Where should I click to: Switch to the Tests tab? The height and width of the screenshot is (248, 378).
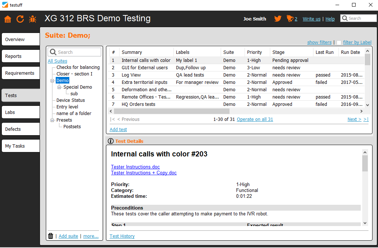point(21,95)
